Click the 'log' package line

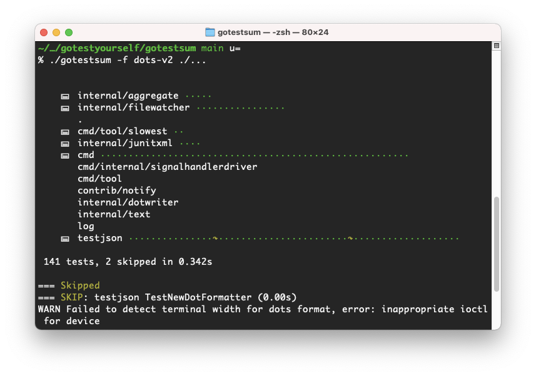click(x=86, y=226)
